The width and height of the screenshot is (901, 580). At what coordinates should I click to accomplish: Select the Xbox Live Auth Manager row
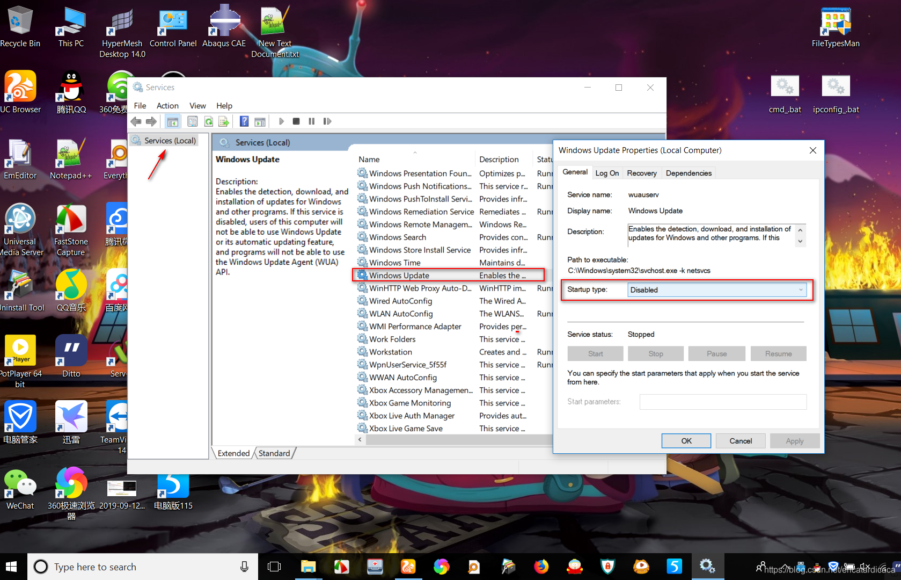(x=455, y=416)
